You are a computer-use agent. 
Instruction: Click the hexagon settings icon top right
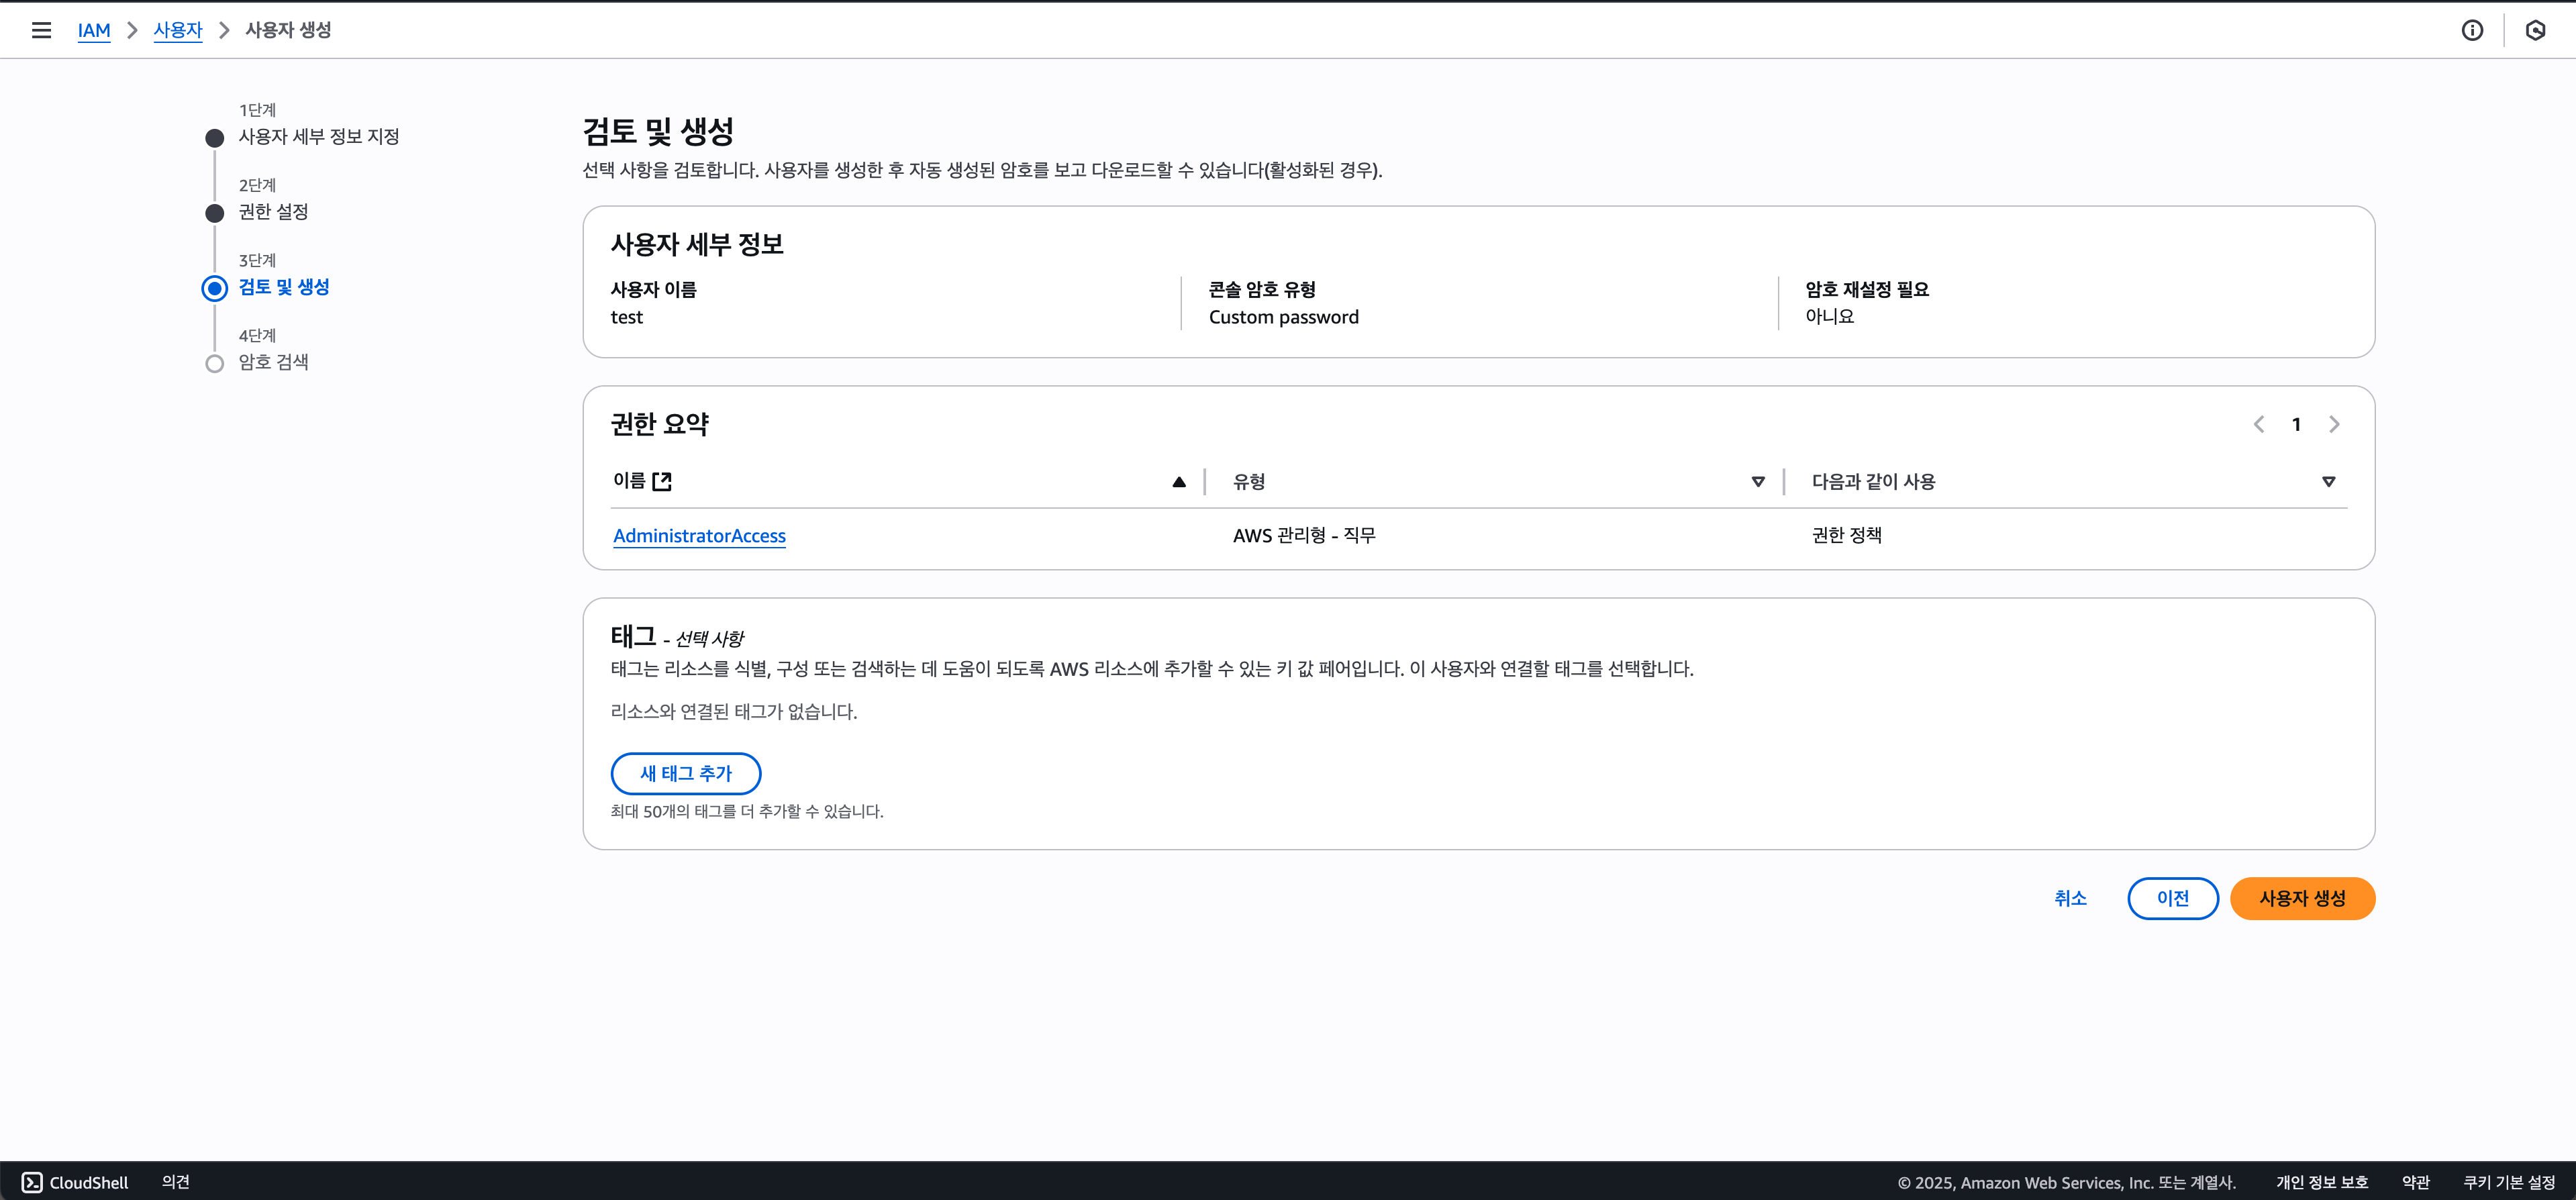tap(2535, 30)
